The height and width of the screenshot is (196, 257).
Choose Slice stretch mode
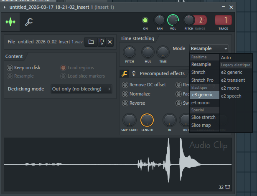tap(204, 117)
